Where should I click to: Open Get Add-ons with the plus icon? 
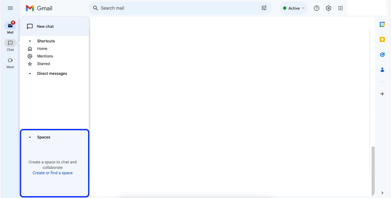[382, 94]
